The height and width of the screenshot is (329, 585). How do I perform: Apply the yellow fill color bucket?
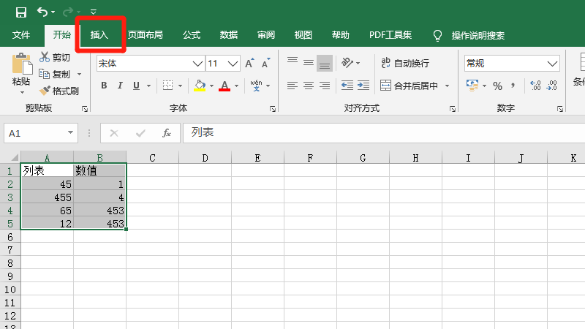coord(200,86)
